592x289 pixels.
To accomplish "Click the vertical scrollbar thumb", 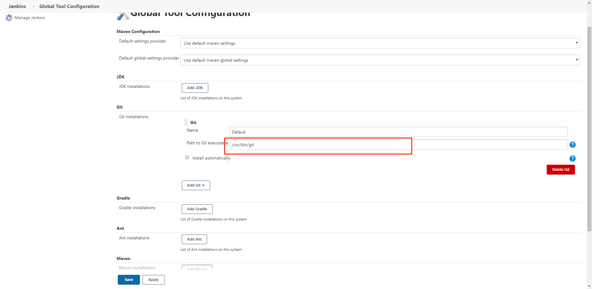I will (x=590, y=129).
